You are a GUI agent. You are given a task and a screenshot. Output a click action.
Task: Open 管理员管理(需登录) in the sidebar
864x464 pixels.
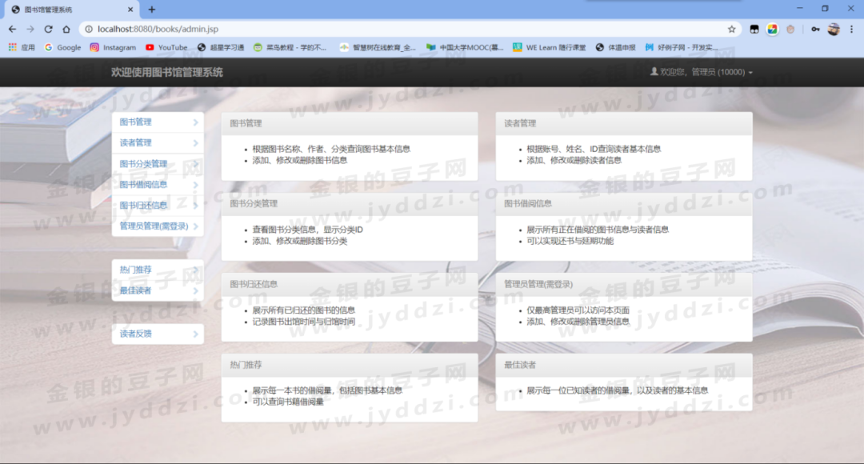point(158,226)
